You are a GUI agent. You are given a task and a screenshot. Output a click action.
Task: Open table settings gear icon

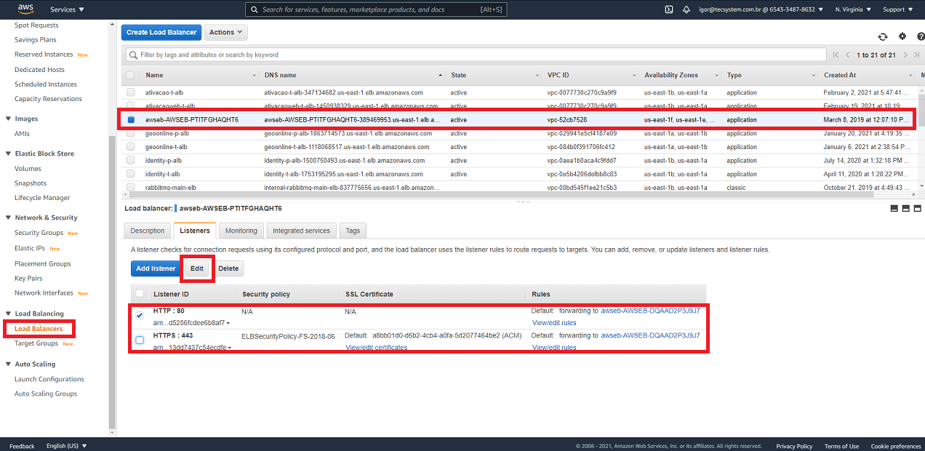coord(902,36)
